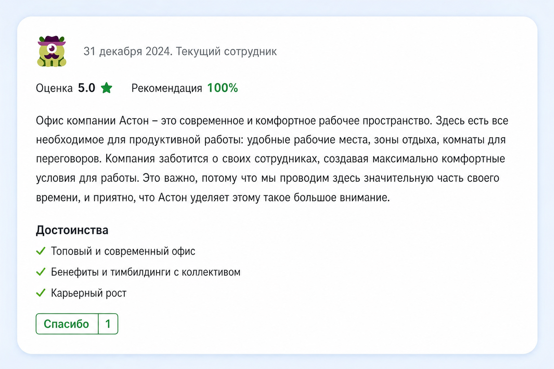Click the review's first line about Офис компании Астон
Image resolution: width=554 pixels, height=369 pixels.
[x=272, y=121]
